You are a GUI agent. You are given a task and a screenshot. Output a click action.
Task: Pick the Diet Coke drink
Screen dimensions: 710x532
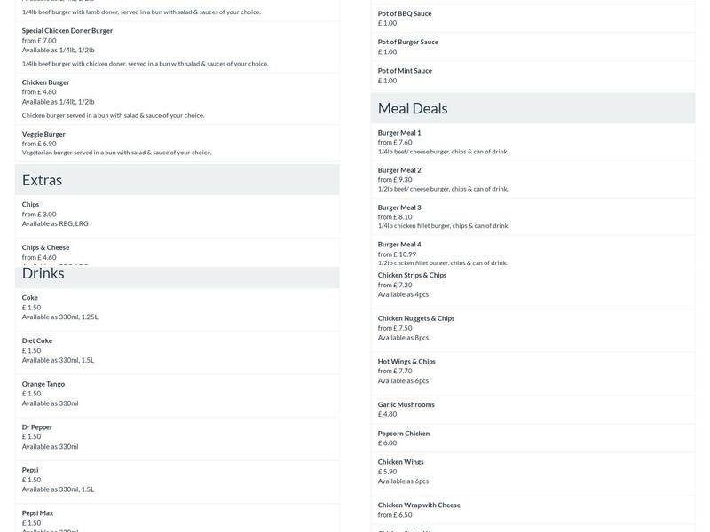[x=37, y=340]
